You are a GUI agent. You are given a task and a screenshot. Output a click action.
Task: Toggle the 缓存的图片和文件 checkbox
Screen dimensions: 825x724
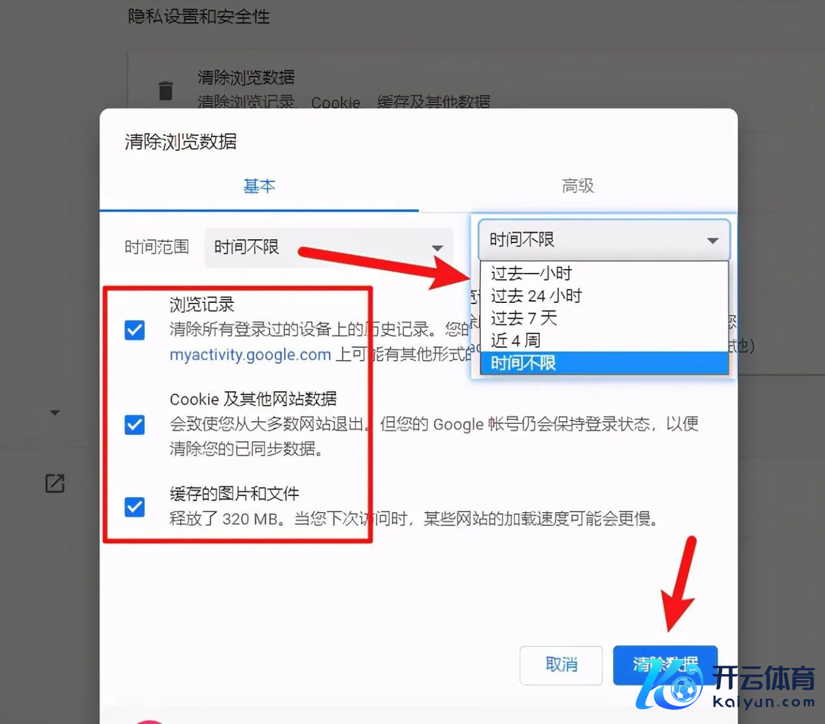point(135,507)
